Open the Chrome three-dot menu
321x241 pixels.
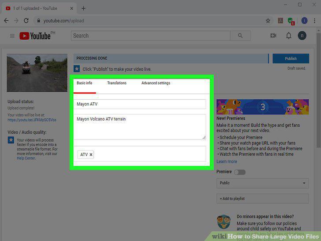pyautogui.click(x=315, y=21)
